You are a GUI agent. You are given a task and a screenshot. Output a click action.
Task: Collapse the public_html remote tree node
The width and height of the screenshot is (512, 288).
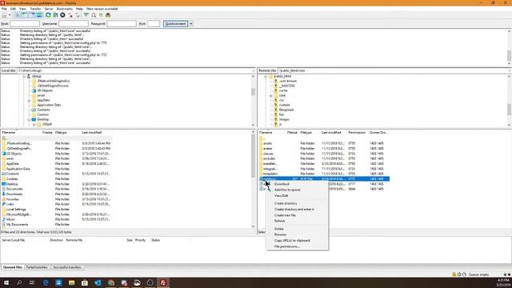[x=266, y=77]
